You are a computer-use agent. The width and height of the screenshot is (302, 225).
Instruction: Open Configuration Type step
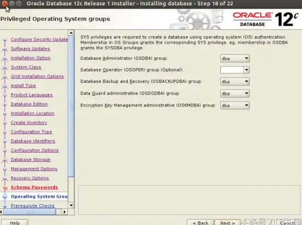(x=31, y=132)
